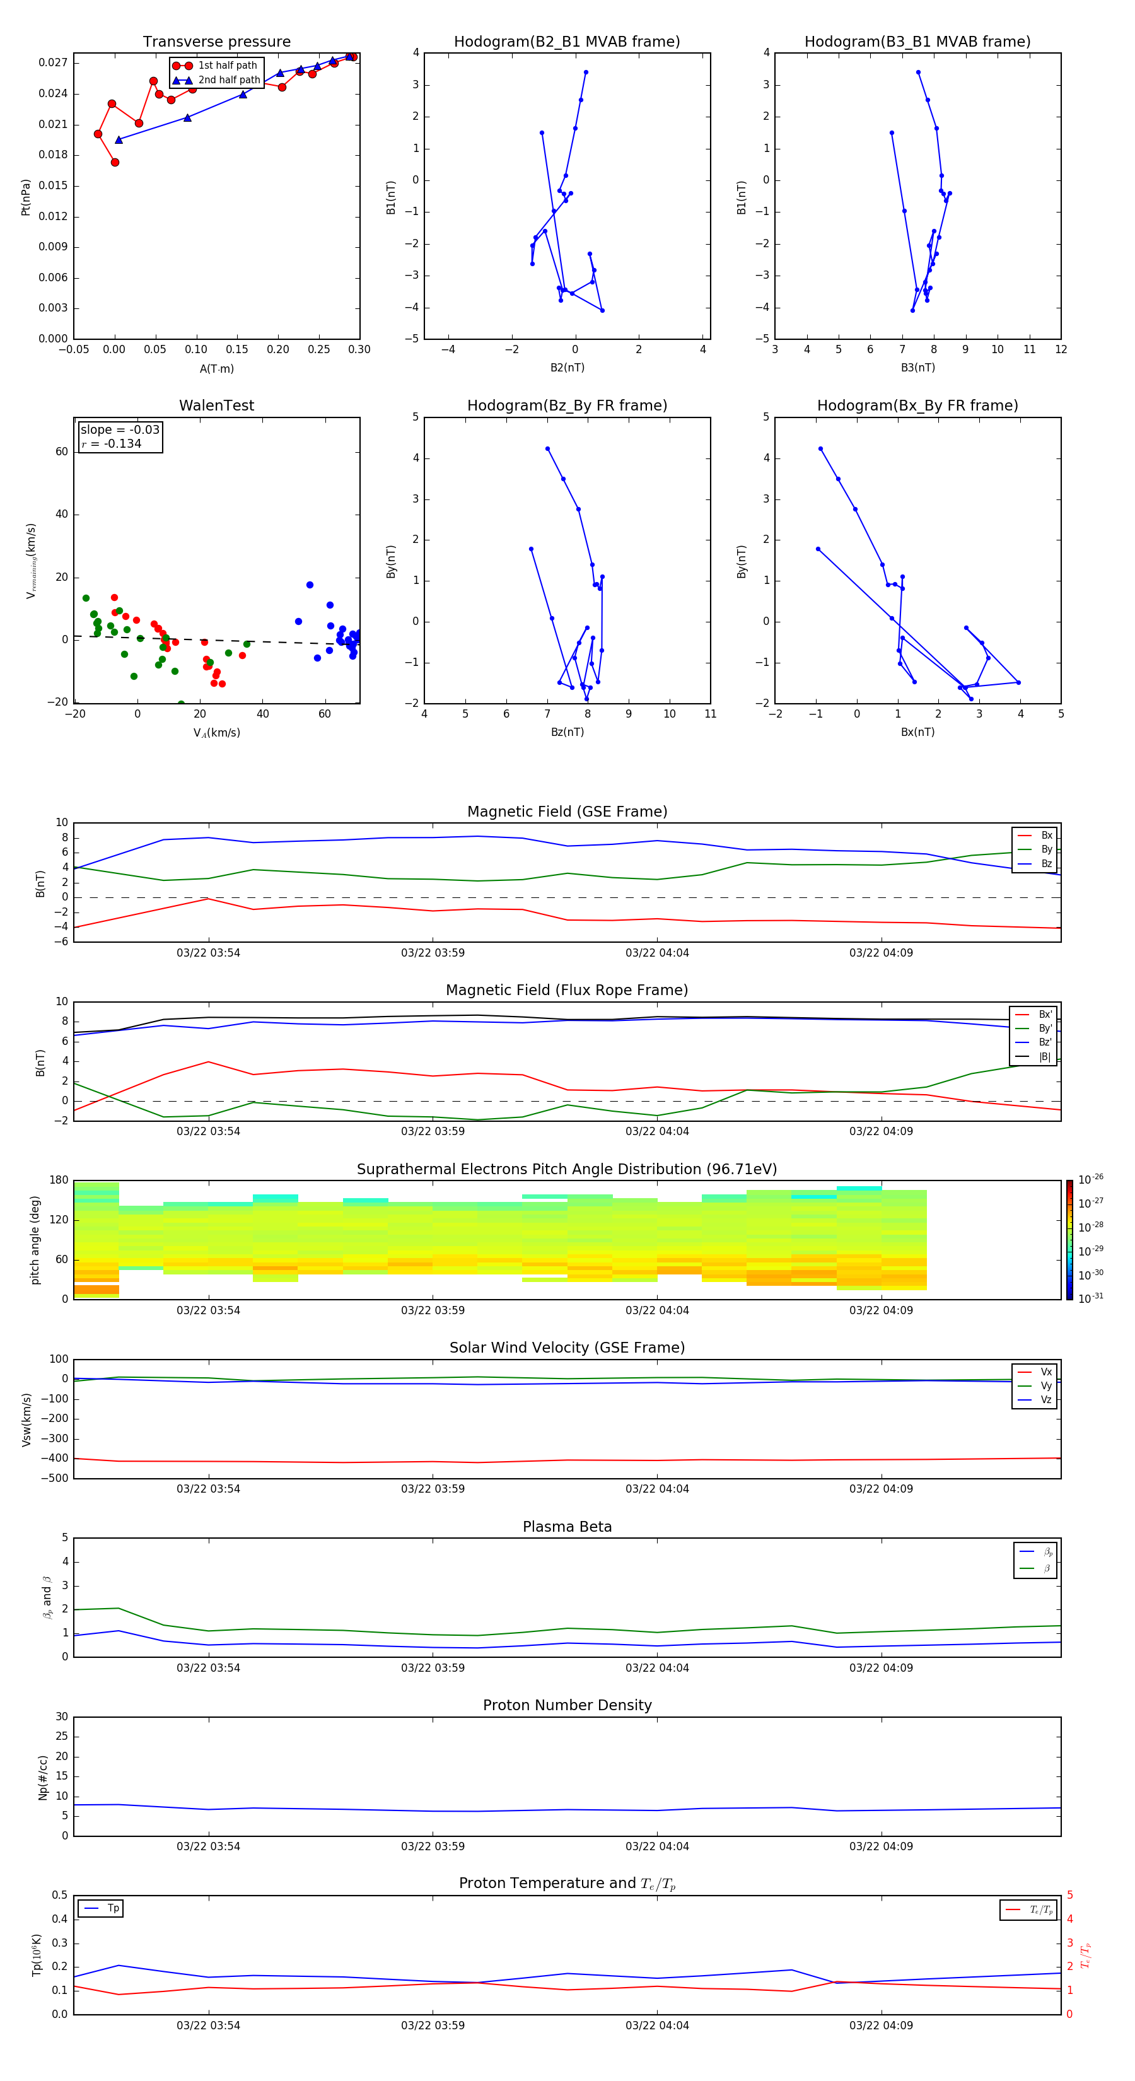Viewport: 1135px width, 2081px height.
Task: Click the 'Proton Temperature and Te/Tp' title
Action: point(567,1884)
